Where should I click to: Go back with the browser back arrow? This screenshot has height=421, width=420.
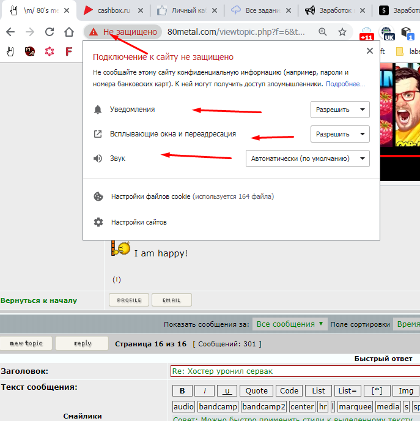(x=10, y=32)
